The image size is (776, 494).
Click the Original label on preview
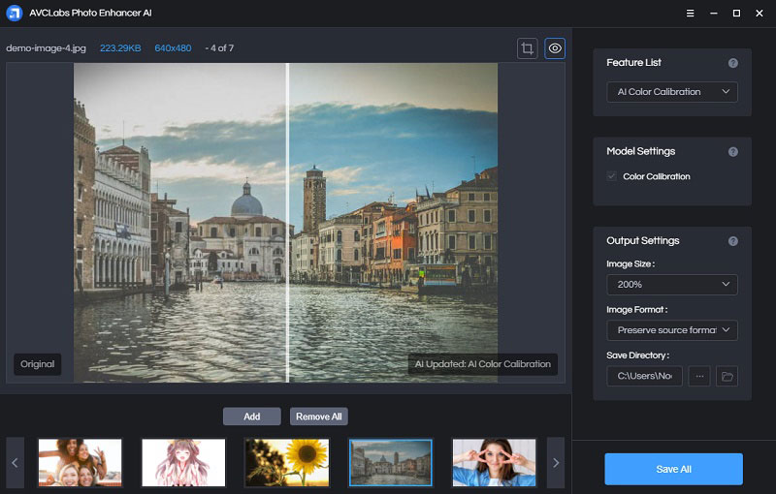point(38,364)
